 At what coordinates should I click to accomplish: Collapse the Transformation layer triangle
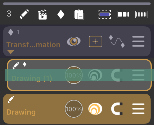(x=11, y=52)
